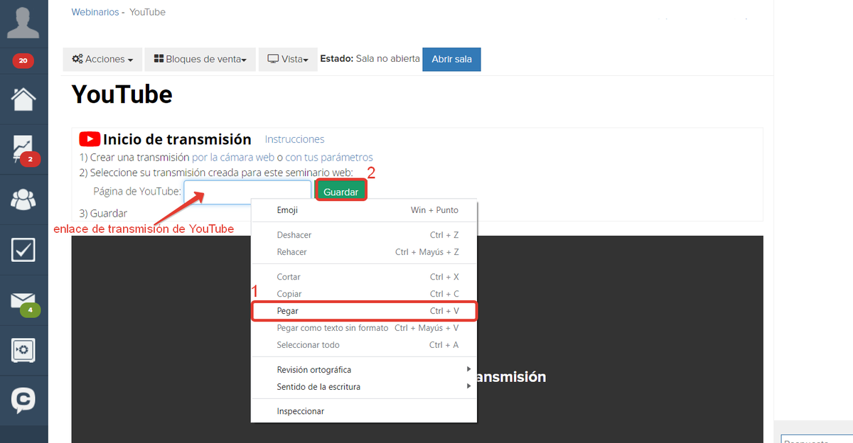The image size is (853, 443).
Task: Open the Webinarios breadcrumb link
Action: 95,12
